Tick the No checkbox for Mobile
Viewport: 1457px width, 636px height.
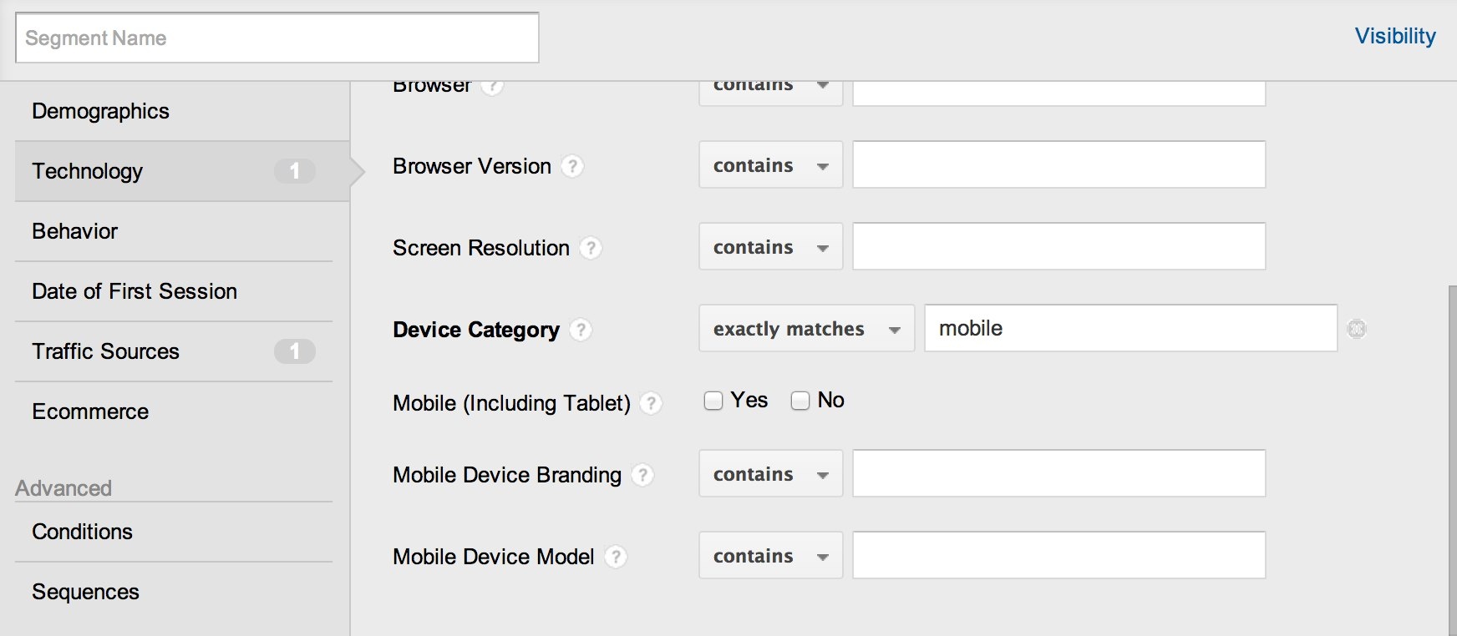tap(800, 401)
